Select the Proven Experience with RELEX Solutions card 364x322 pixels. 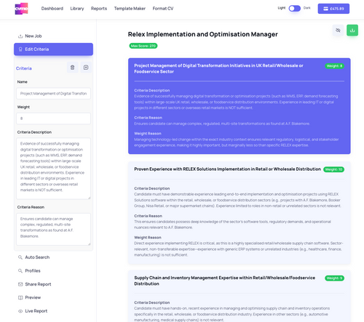point(240,213)
